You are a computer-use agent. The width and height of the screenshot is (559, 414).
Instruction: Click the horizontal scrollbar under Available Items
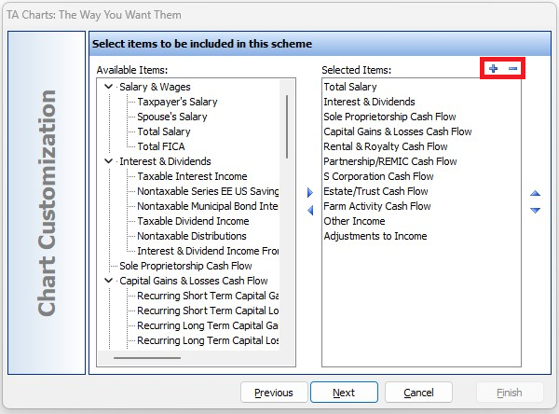[147, 358]
